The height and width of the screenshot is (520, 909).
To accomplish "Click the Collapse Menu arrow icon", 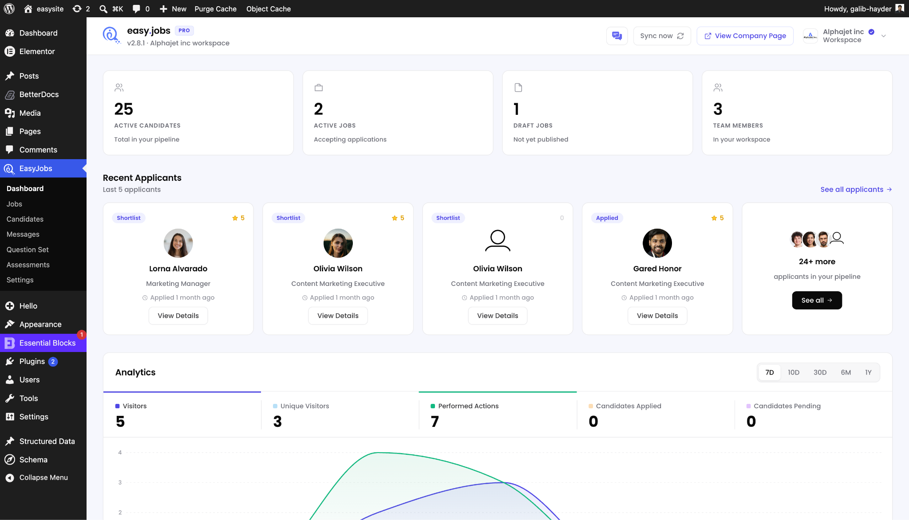I will pos(10,477).
